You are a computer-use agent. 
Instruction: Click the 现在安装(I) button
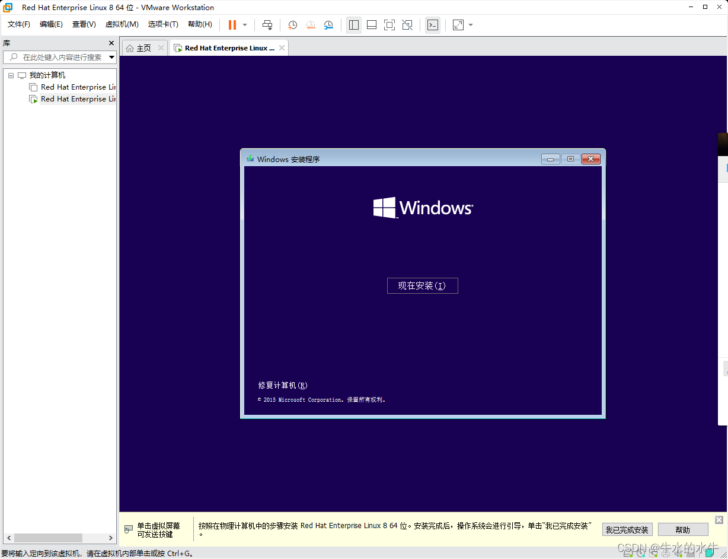point(422,285)
